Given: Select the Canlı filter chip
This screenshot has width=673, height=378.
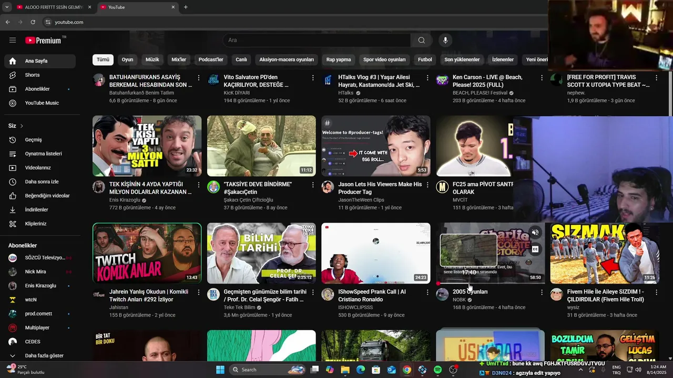Looking at the screenshot, I should [241, 59].
